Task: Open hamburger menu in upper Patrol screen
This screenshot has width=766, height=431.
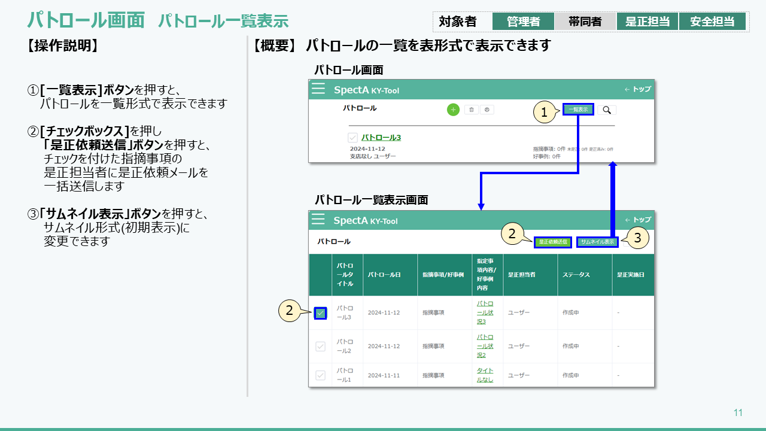Action: (318, 89)
